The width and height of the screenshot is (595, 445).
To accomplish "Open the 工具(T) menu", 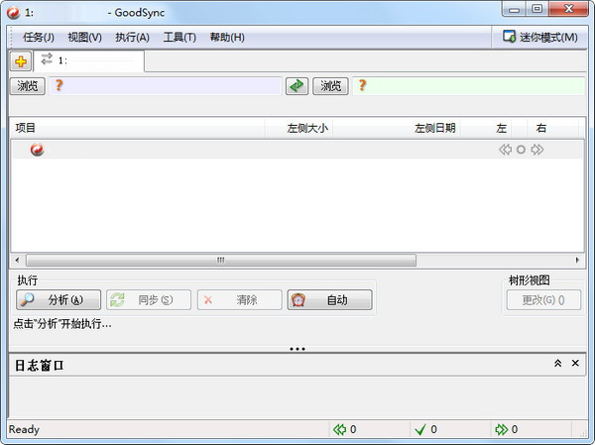I will tap(179, 38).
